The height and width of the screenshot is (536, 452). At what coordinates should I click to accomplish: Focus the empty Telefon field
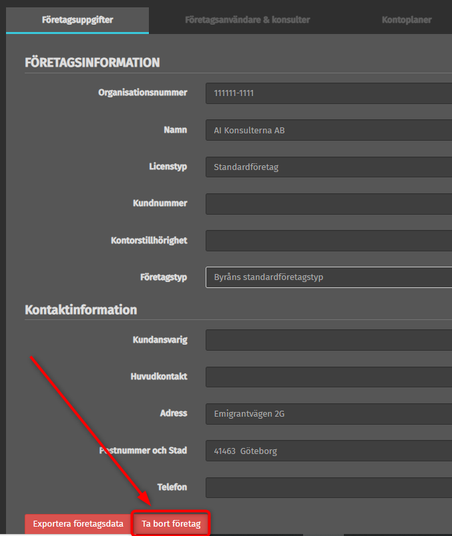[x=328, y=487]
